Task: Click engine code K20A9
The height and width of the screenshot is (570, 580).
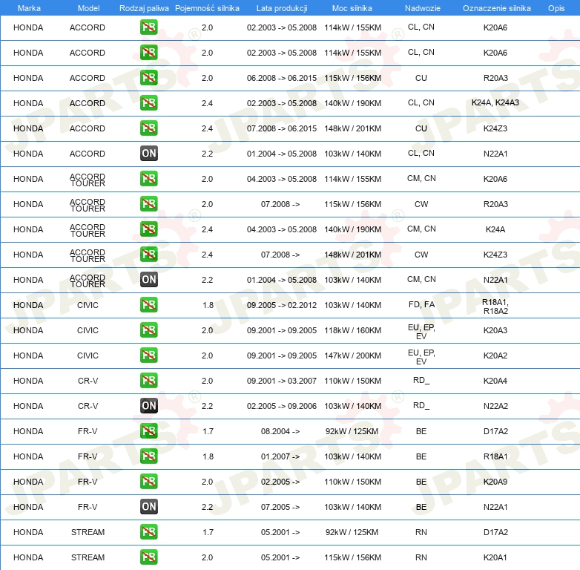Action: (495, 482)
